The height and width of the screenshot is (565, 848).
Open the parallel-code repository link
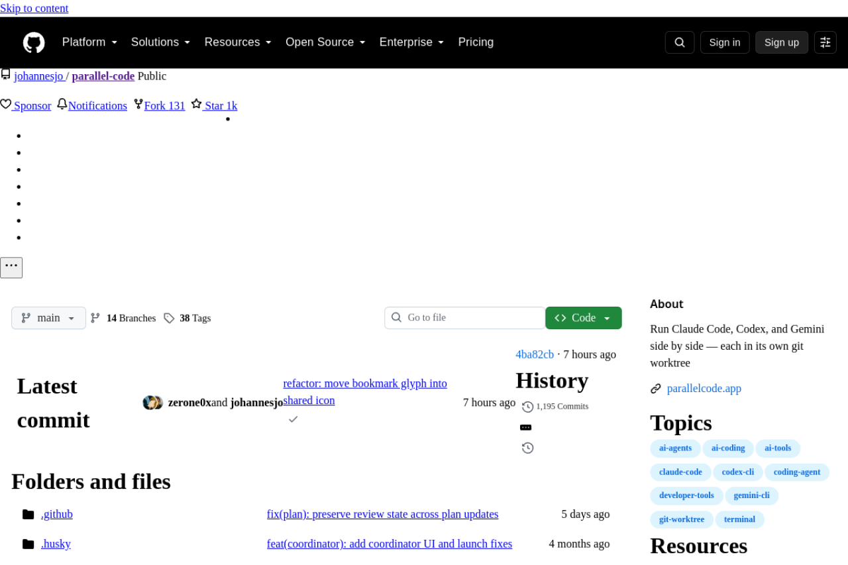[x=103, y=76]
